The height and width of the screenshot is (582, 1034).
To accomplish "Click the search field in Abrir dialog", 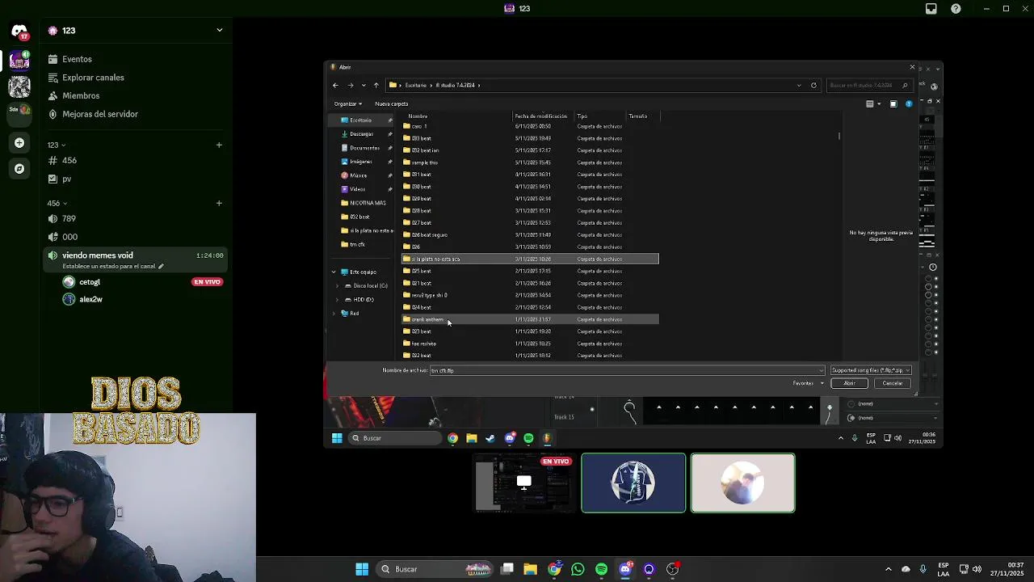I will tap(869, 85).
